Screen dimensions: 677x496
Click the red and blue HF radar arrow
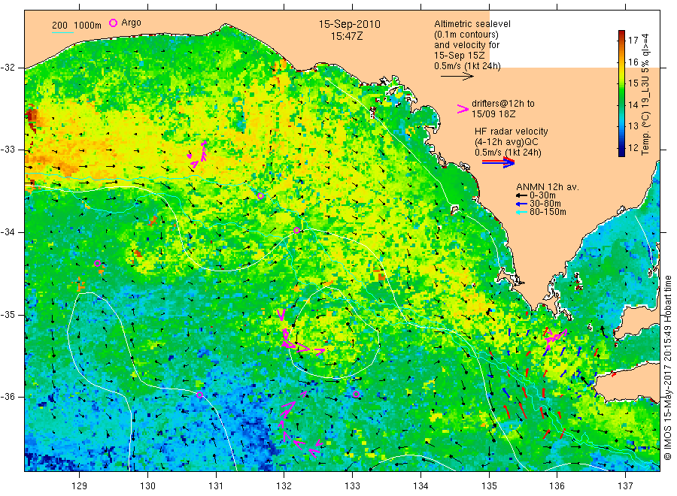[x=498, y=162]
